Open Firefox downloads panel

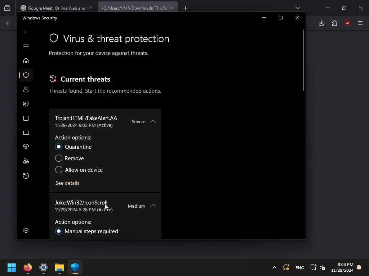[321, 23]
